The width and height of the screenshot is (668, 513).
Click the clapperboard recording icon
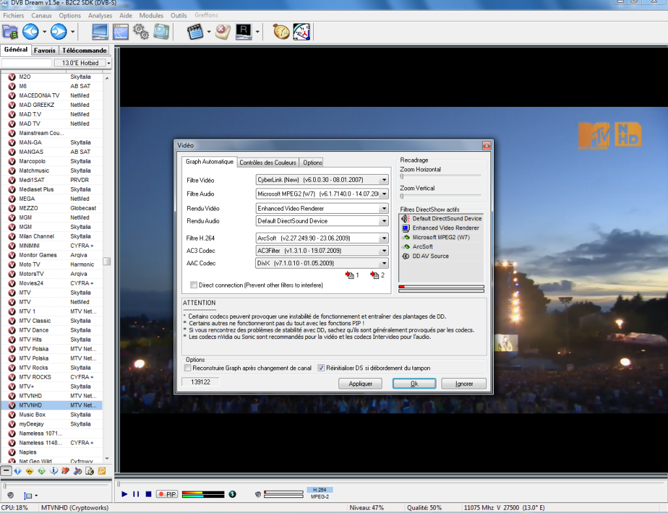pyautogui.click(x=195, y=32)
